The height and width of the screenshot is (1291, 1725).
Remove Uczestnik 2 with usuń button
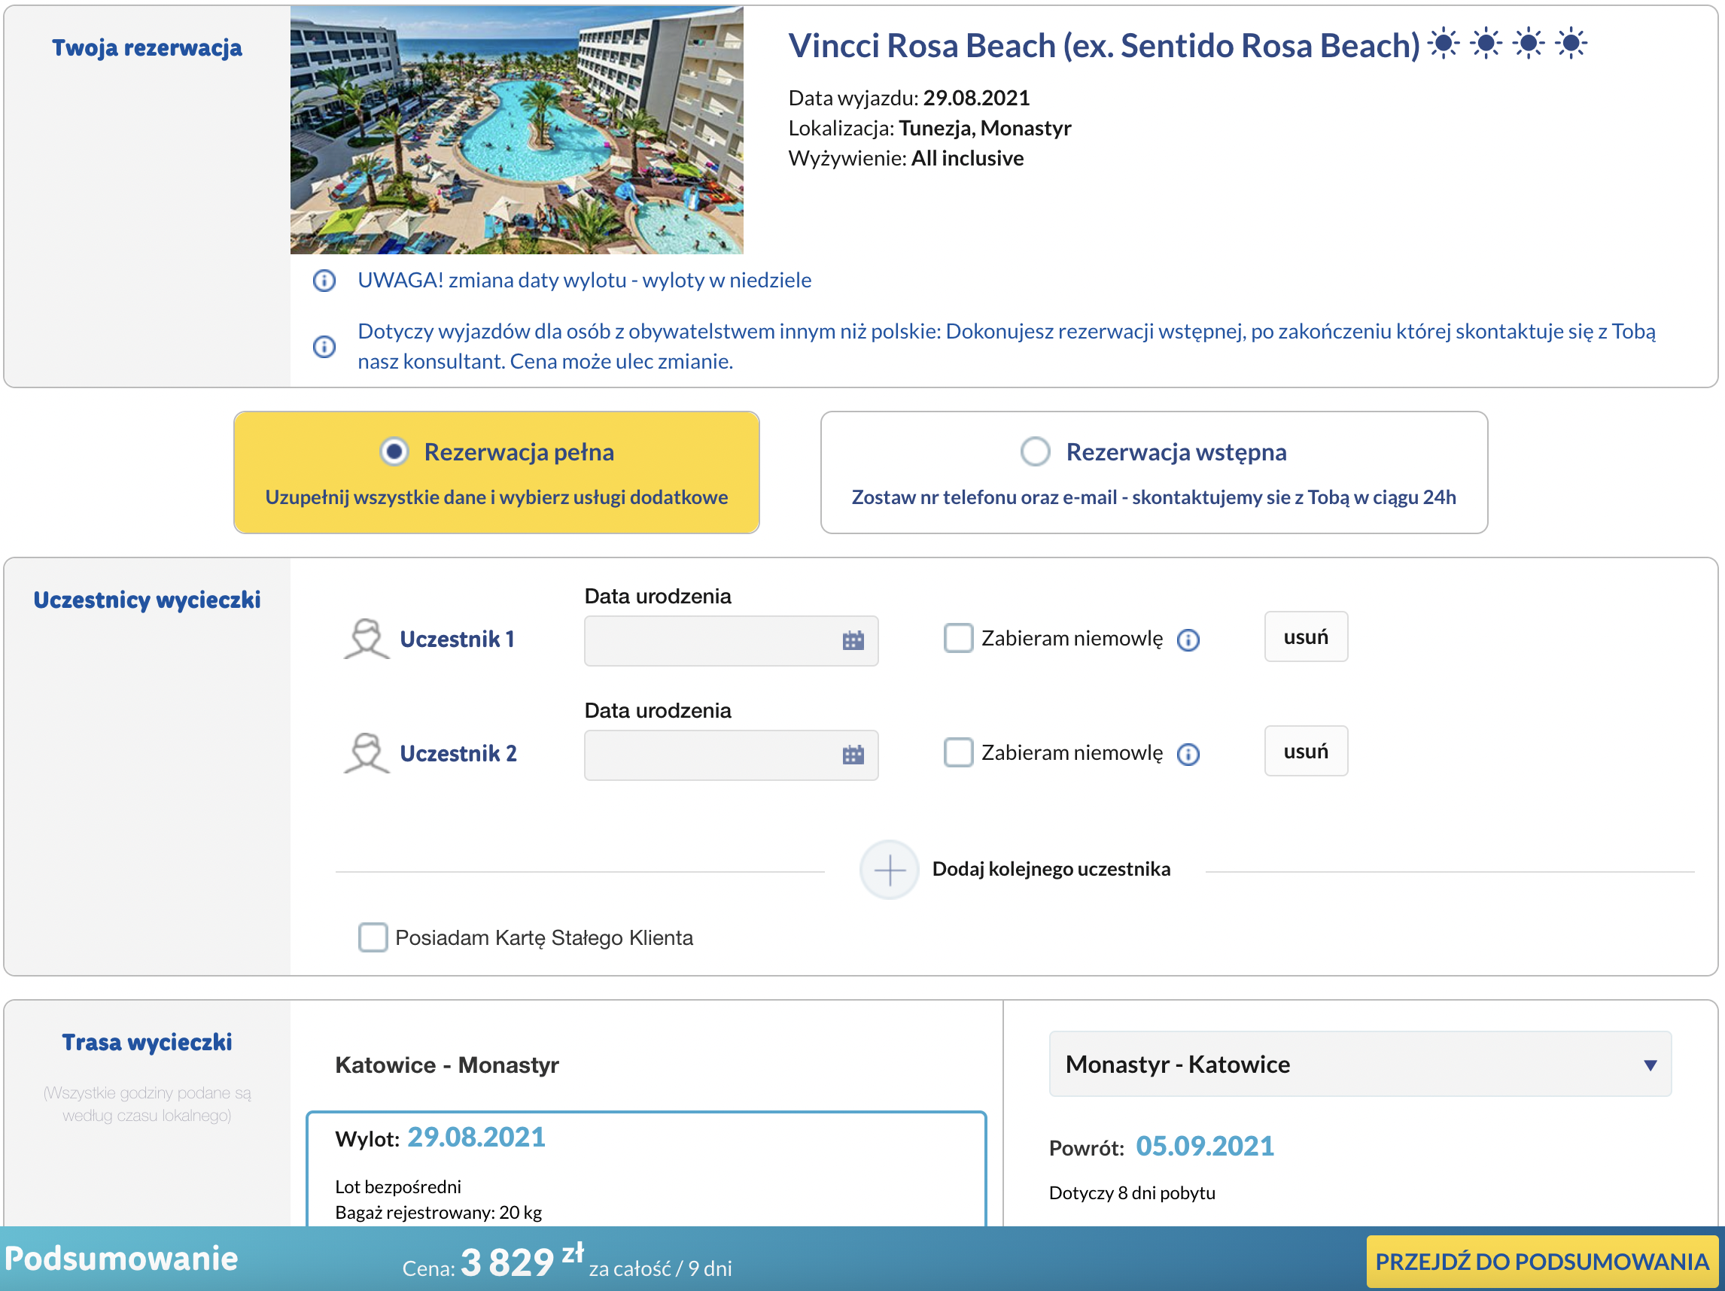tap(1307, 751)
